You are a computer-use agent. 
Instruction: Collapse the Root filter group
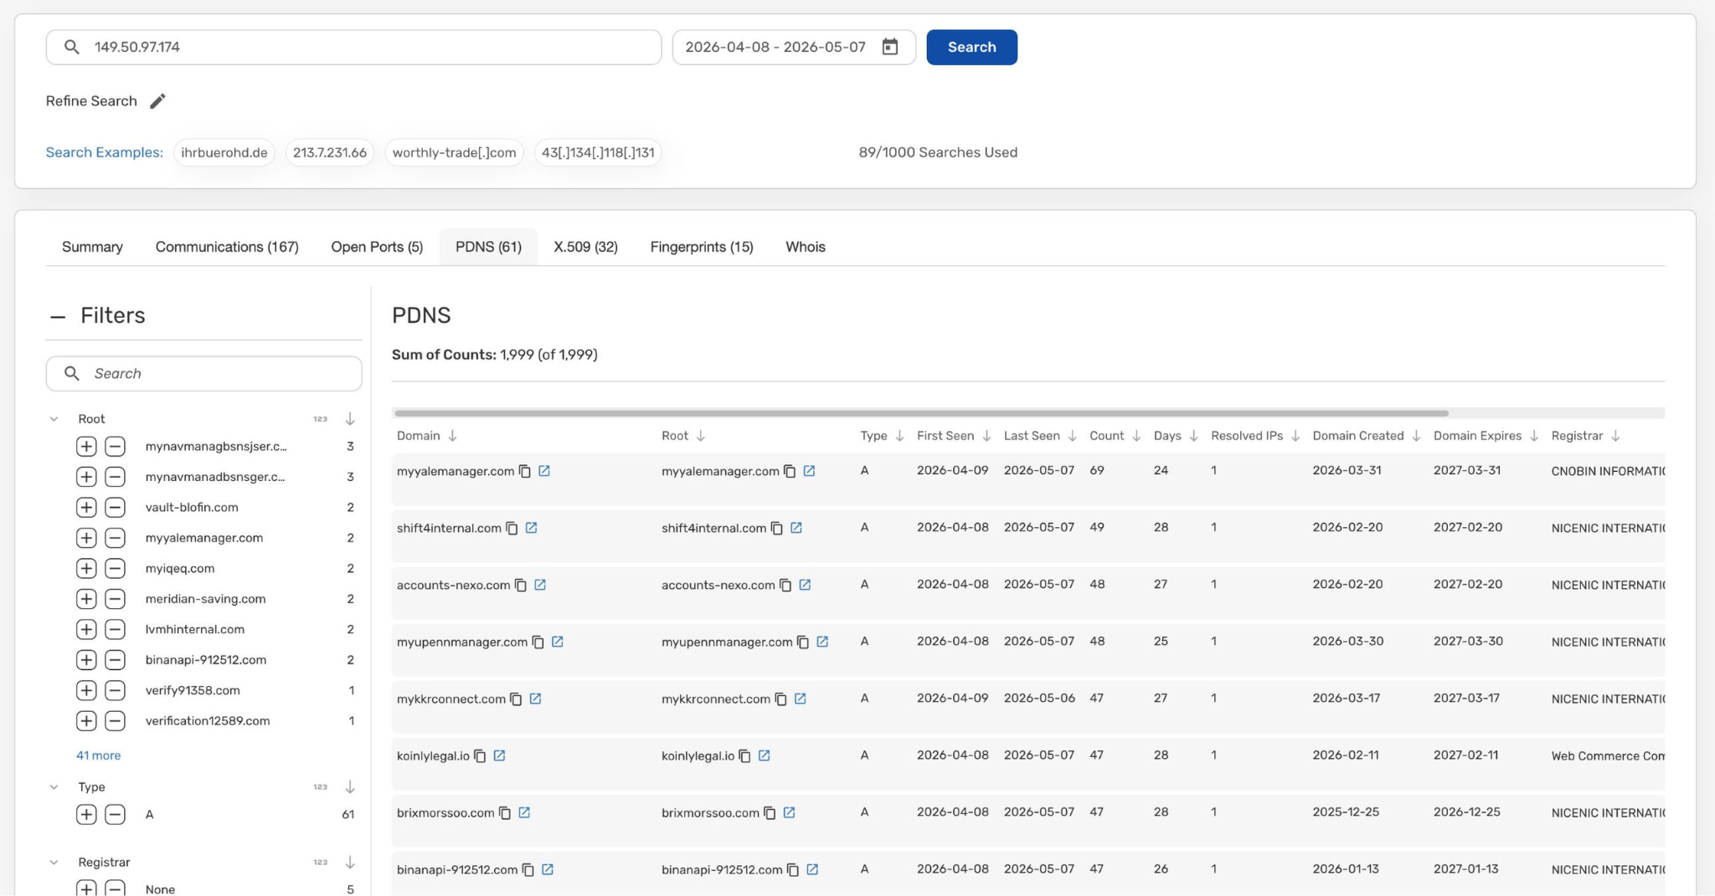54,418
